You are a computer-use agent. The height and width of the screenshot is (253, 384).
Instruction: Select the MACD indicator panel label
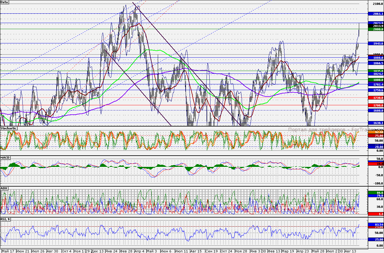pos(5,158)
